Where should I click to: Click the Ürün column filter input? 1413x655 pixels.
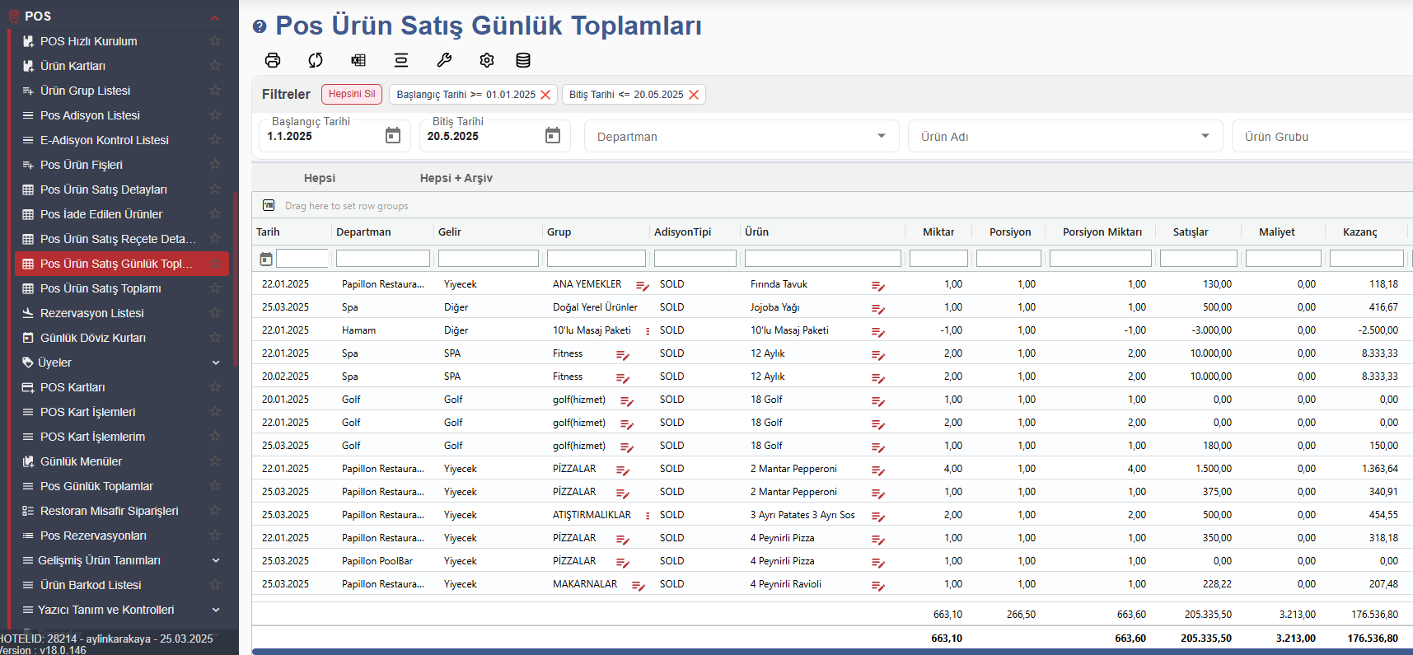[822, 259]
